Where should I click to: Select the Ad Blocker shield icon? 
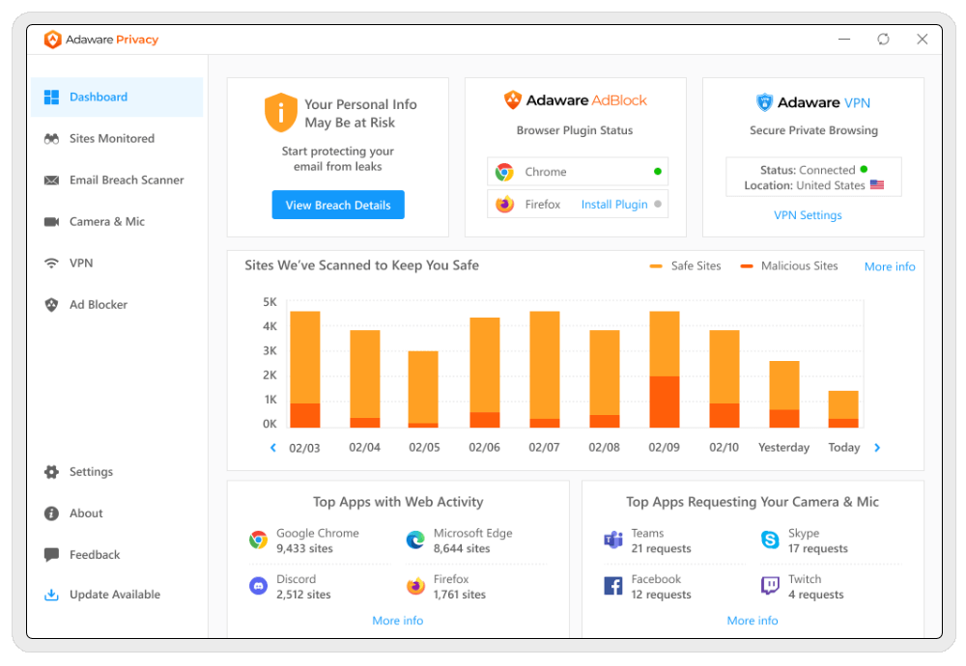pyautogui.click(x=51, y=305)
